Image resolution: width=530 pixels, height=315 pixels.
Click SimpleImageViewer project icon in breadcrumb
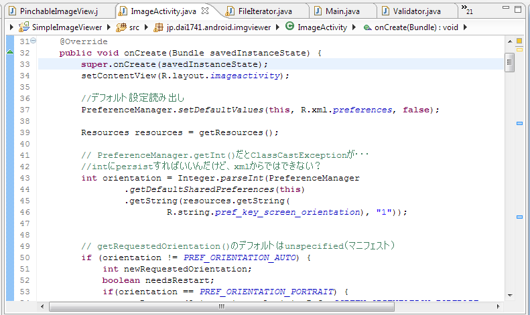(23, 27)
